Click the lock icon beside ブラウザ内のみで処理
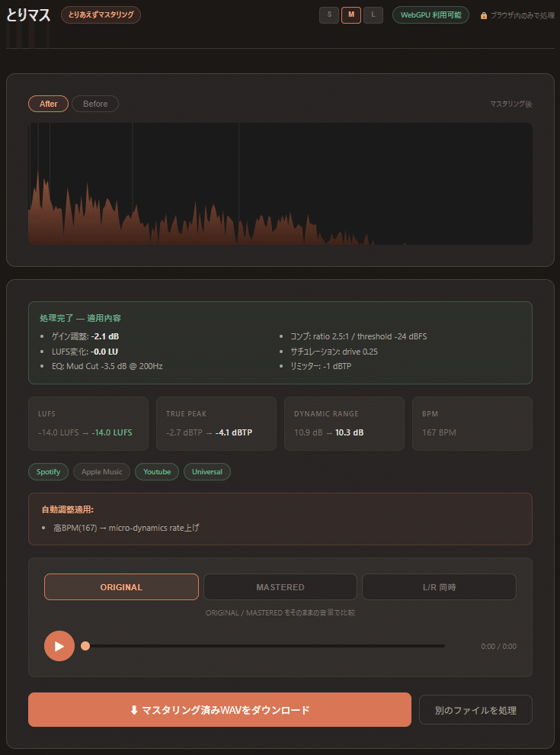The image size is (560, 755). (x=484, y=15)
